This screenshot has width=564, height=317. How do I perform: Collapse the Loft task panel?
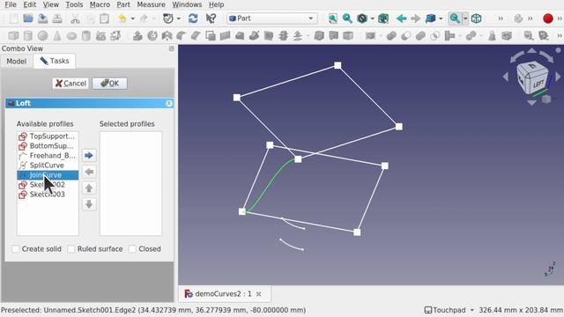click(x=168, y=104)
